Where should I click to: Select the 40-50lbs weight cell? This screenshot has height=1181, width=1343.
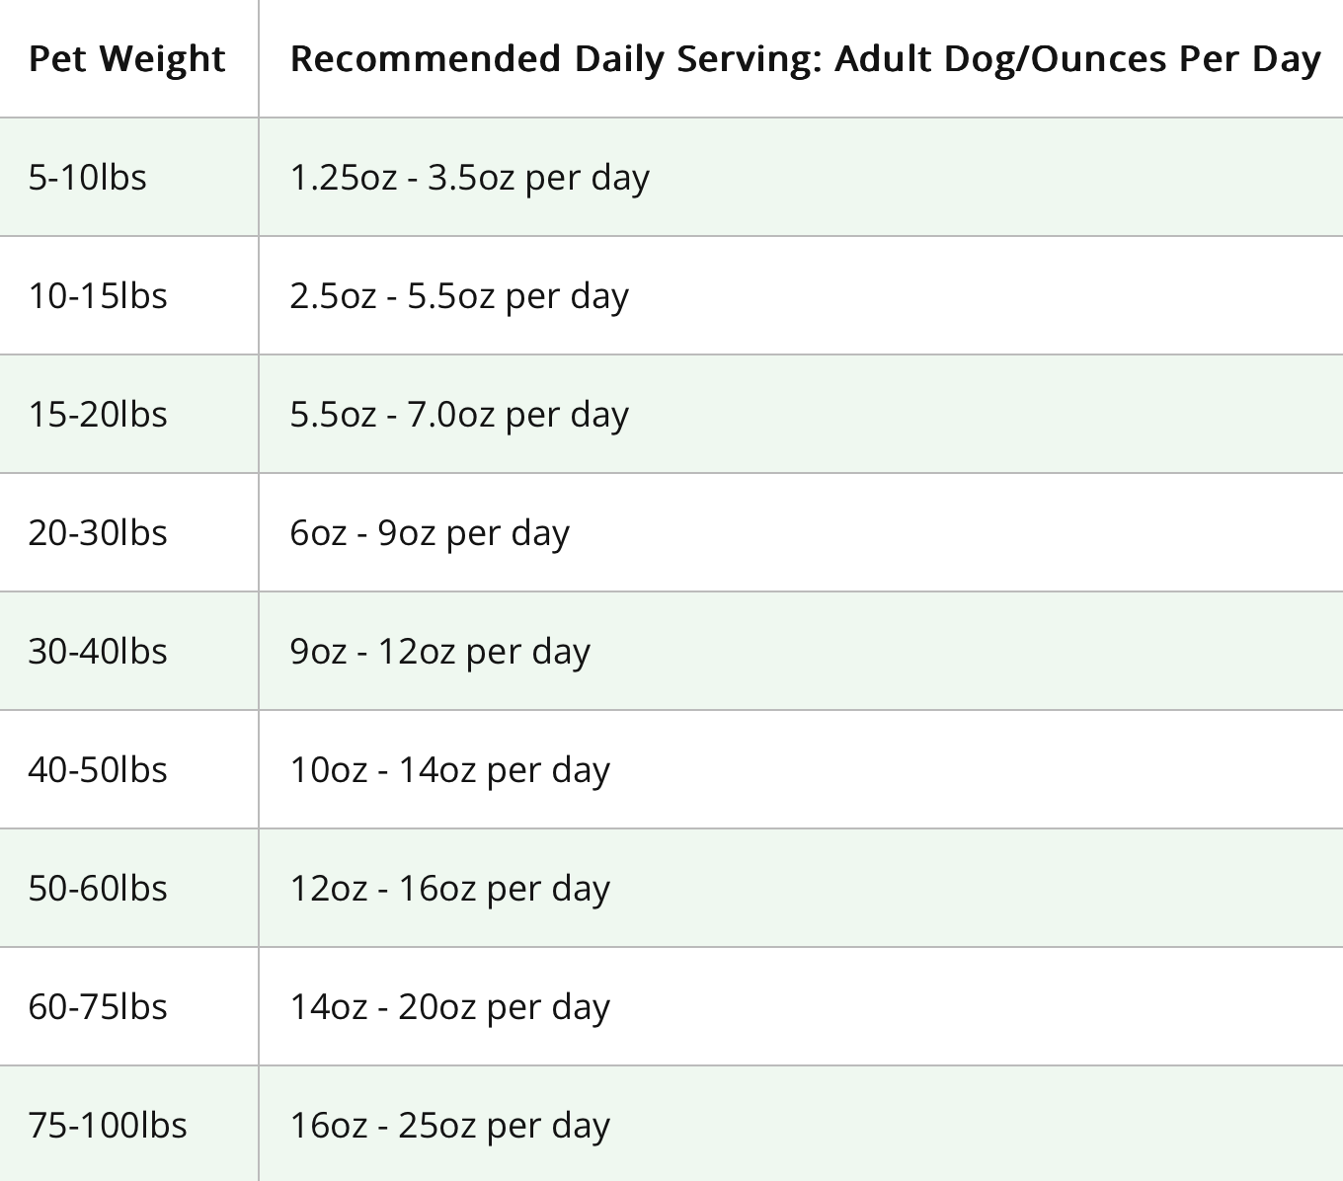(98, 770)
